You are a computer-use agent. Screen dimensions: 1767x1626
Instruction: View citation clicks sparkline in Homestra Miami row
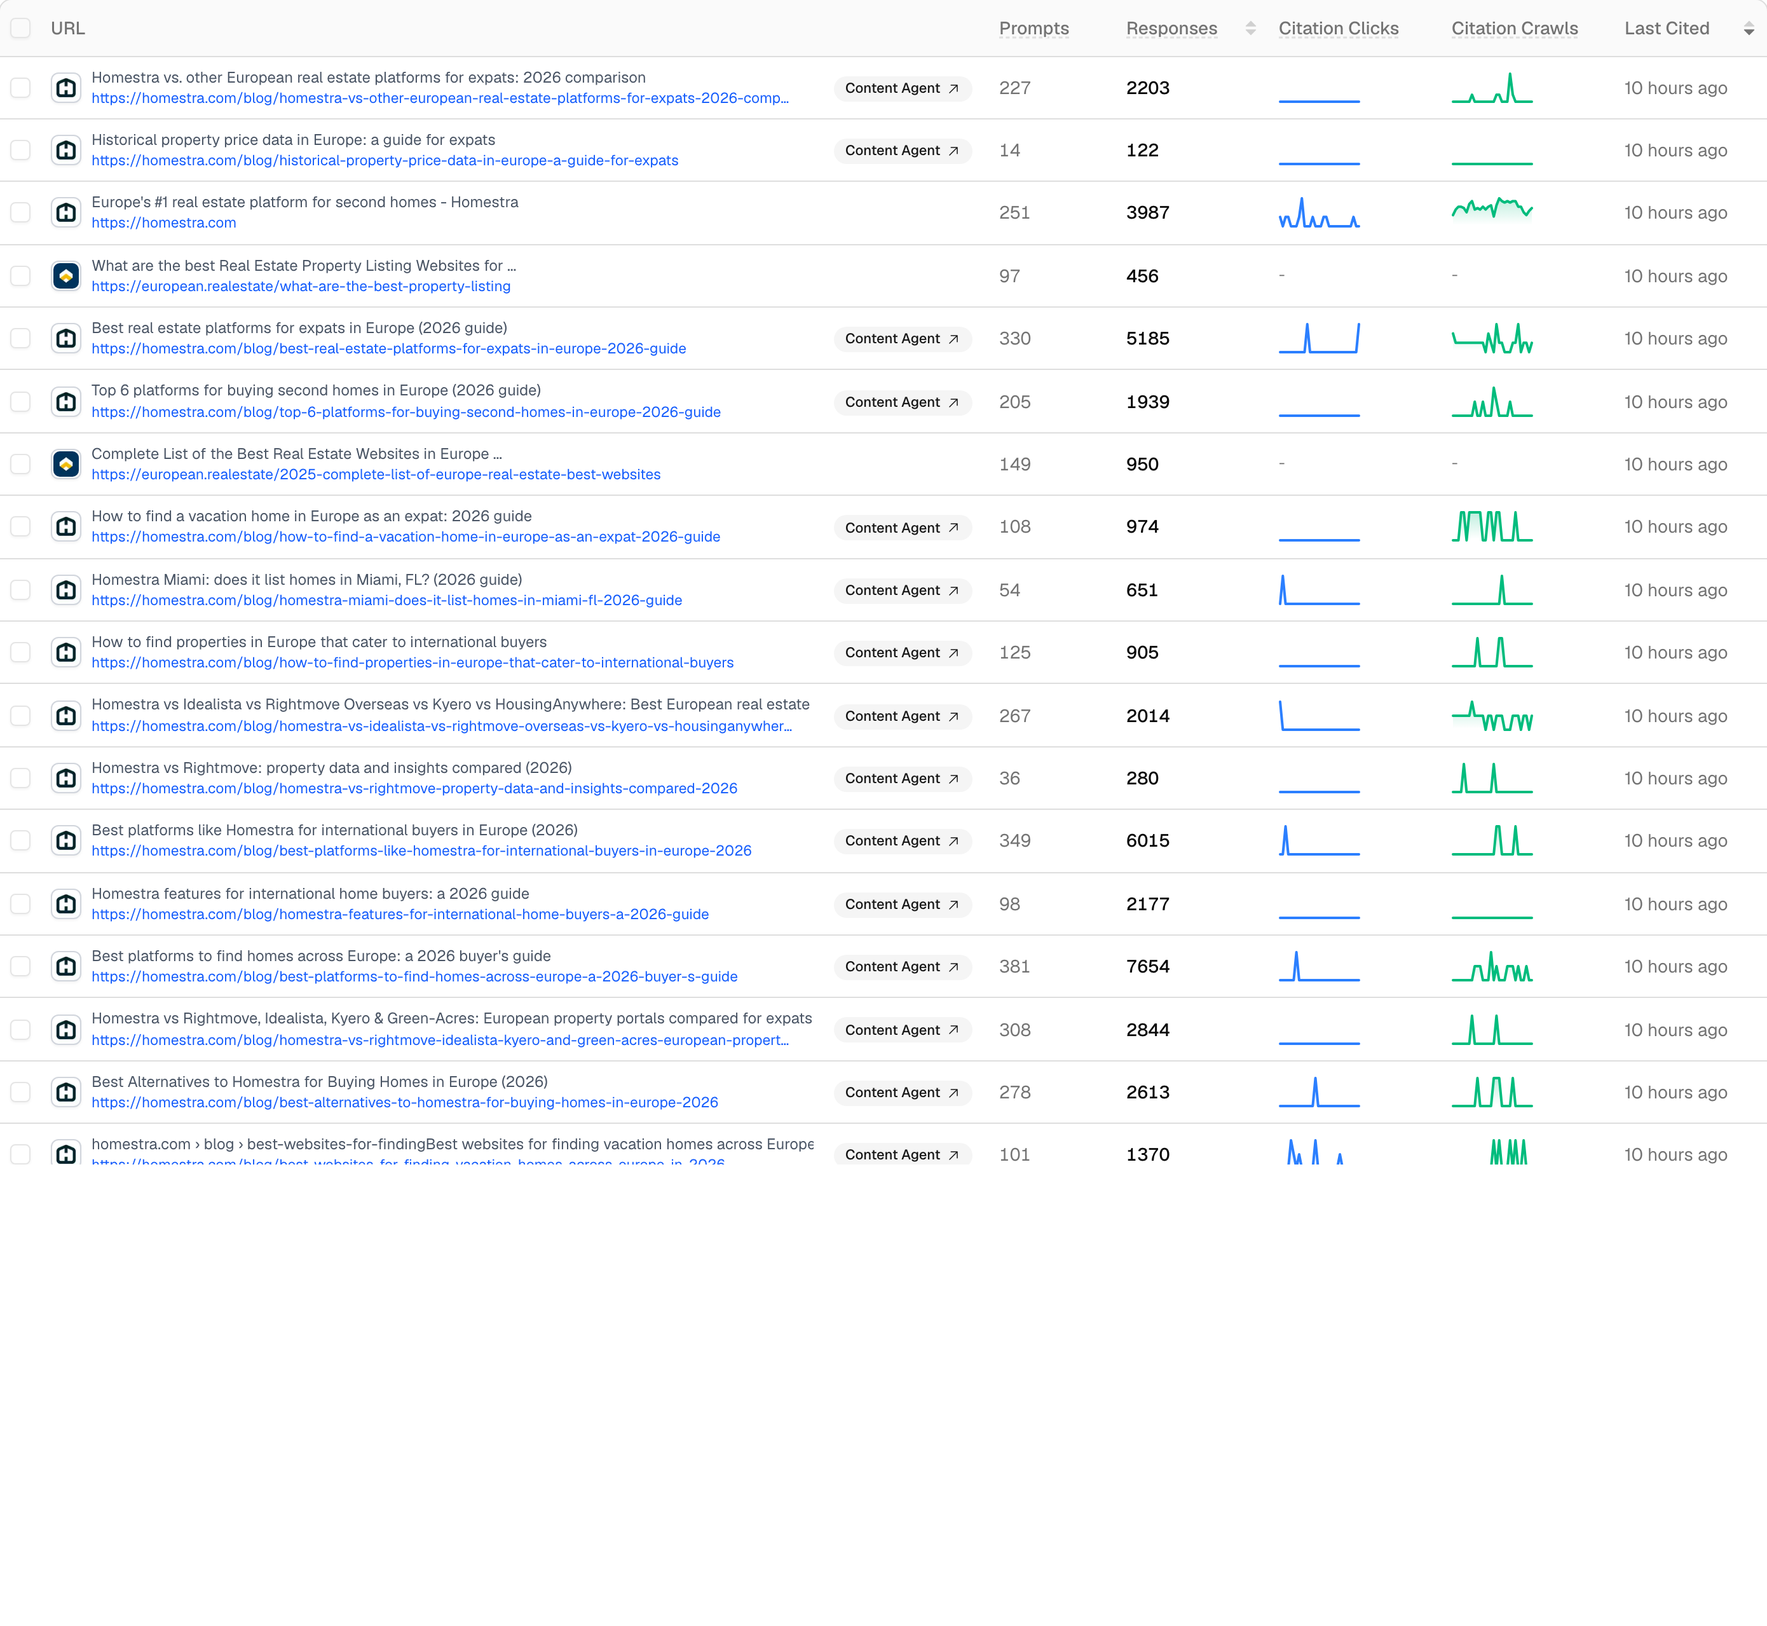tap(1319, 591)
